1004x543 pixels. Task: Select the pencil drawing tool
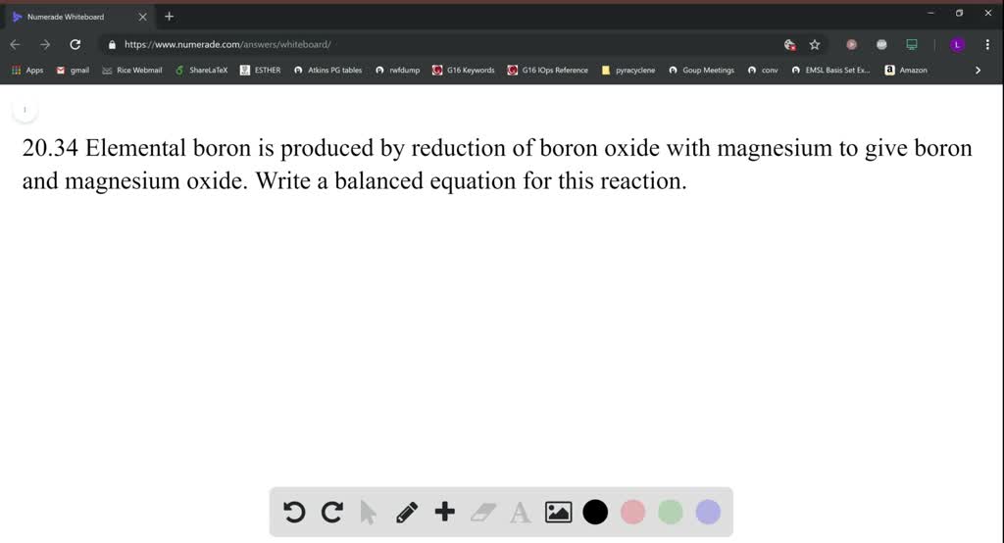407,512
